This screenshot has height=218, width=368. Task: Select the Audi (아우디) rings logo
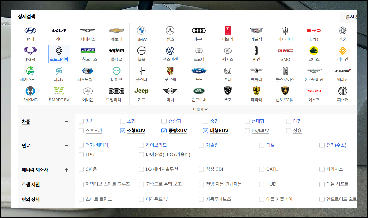[199, 31]
